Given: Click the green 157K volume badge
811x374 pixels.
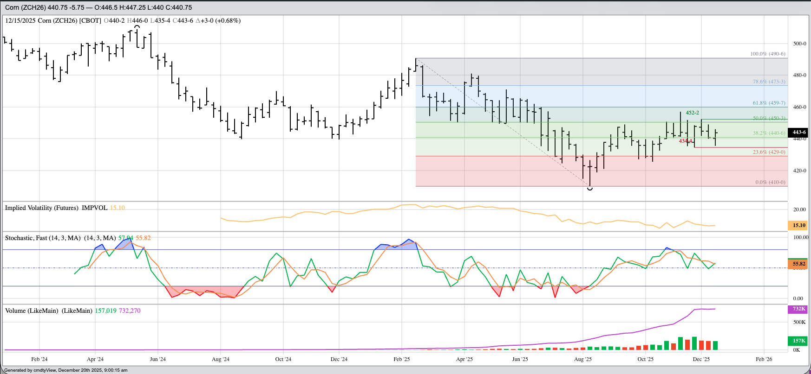Looking at the screenshot, I should pyautogui.click(x=799, y=341).
